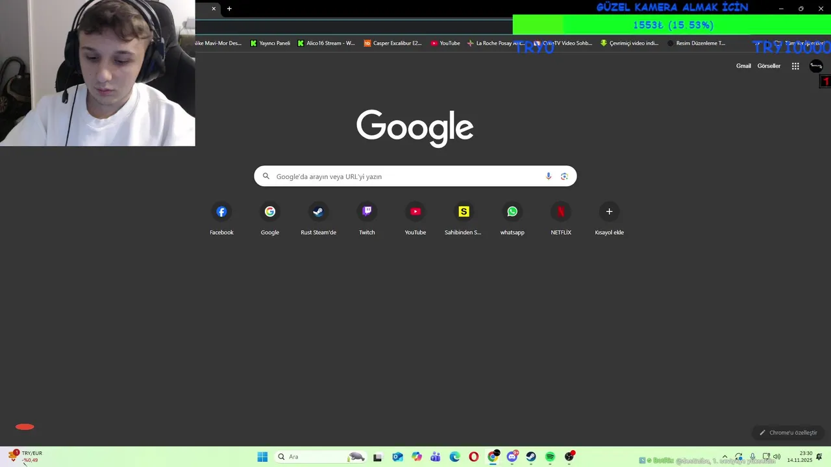This screenshot has height=467, width=831.
Task: Focus the Google search input field
Action: (415, 176)
